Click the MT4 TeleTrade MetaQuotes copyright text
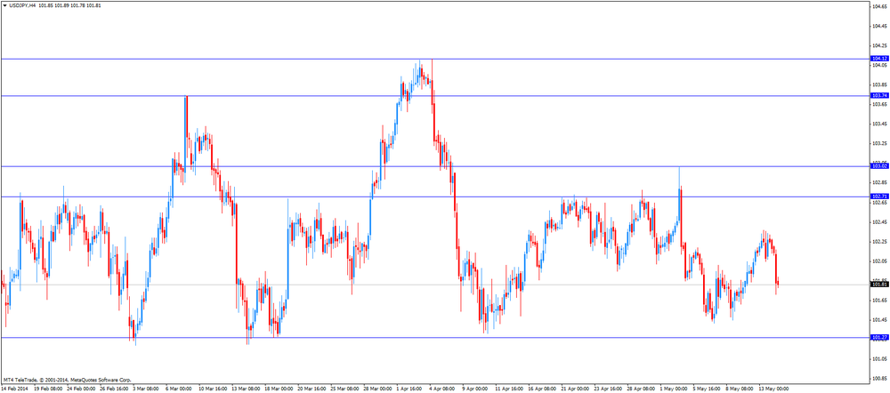The height and width of the screenshot is (393, 890). point(67,381)
